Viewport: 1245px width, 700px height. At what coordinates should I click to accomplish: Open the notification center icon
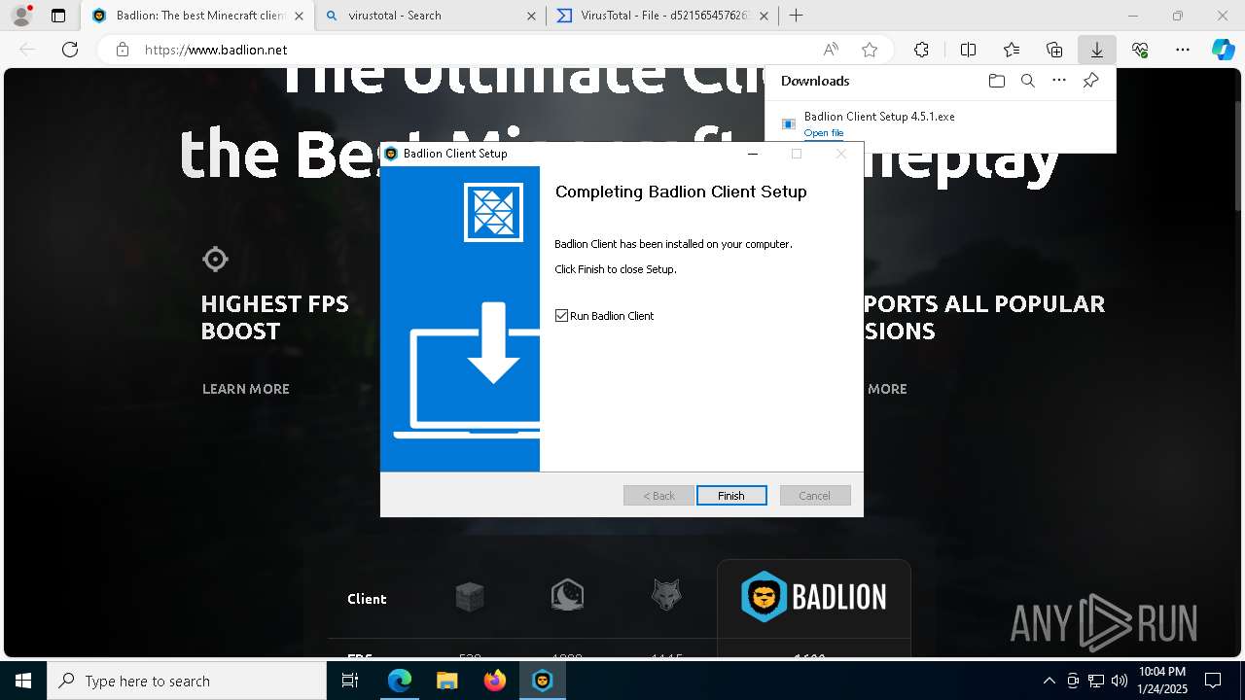pos(1213,681)
